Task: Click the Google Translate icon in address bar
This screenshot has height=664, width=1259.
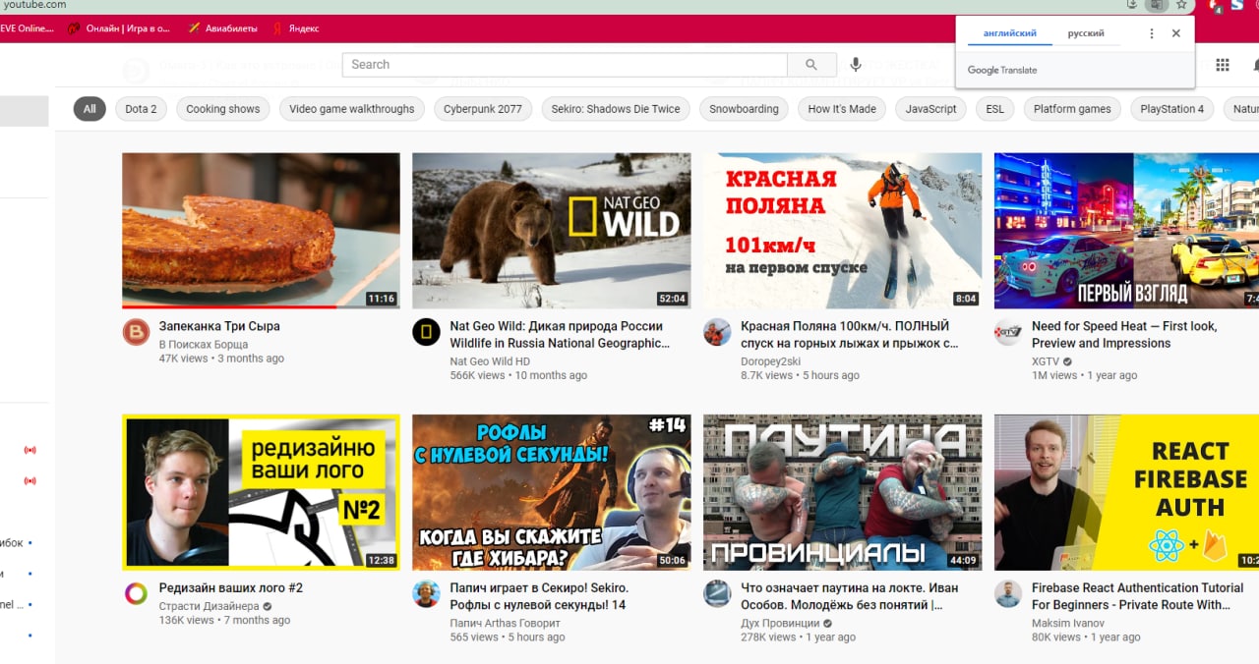Action: (x=1157, y=5)
